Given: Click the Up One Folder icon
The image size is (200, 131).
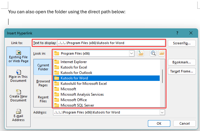Looking at the screenshot, I should click(x=141, y=53).
